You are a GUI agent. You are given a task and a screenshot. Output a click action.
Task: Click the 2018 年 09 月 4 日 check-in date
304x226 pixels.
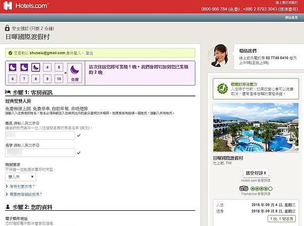click(x=274, y=205)
